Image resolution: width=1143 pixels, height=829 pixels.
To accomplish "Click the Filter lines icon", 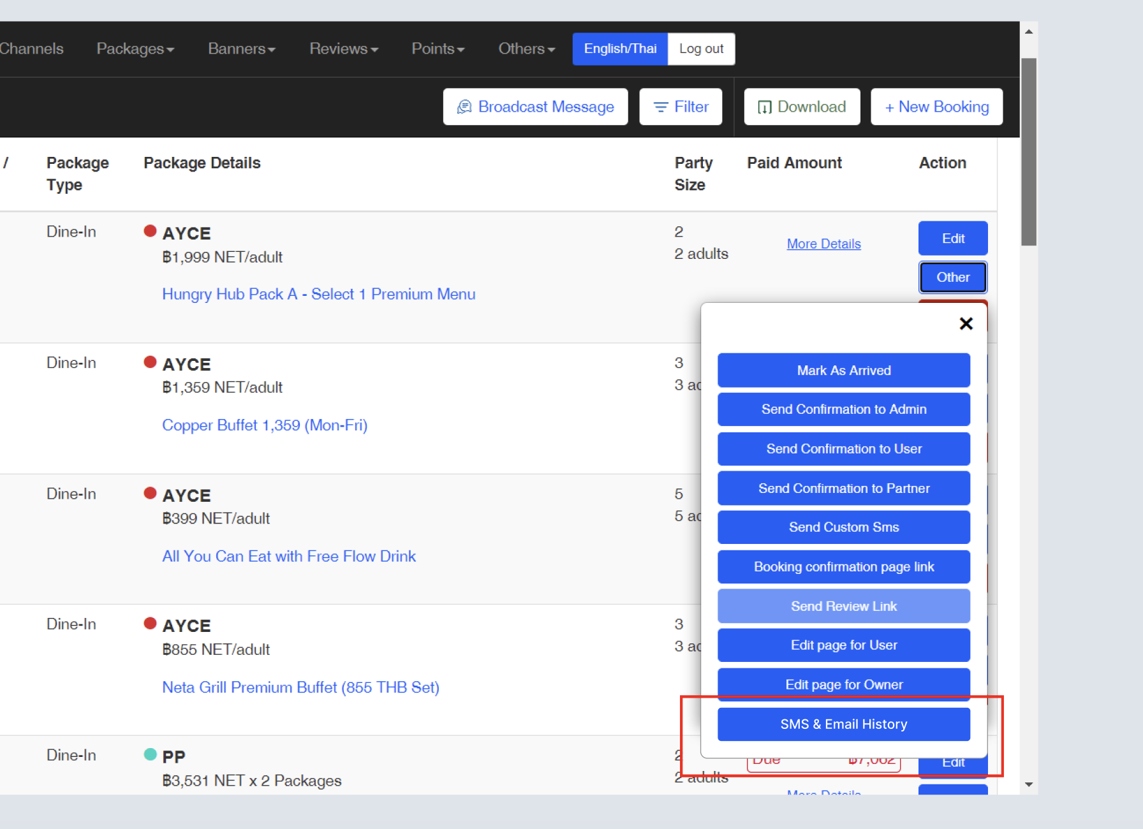I will (x=661, y=107).
